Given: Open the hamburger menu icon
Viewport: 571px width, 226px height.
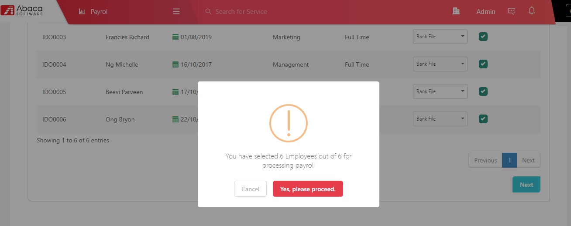Looking at the screenshot, I should pyautogui.click(x=176, y=12).
